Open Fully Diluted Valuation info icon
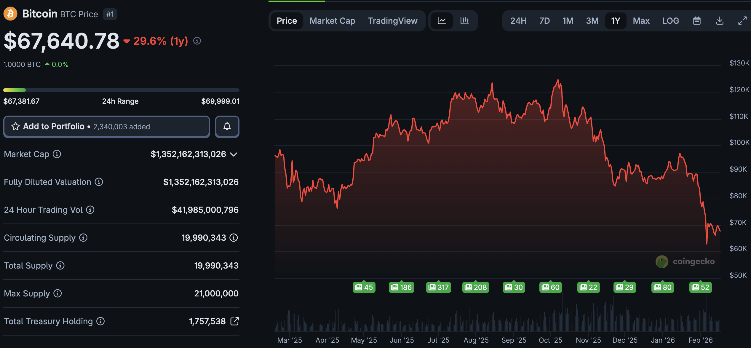751x348 pixels. tap(99, 182)
